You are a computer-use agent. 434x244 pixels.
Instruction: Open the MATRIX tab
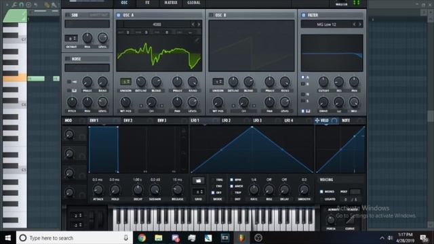click(170, 3)
